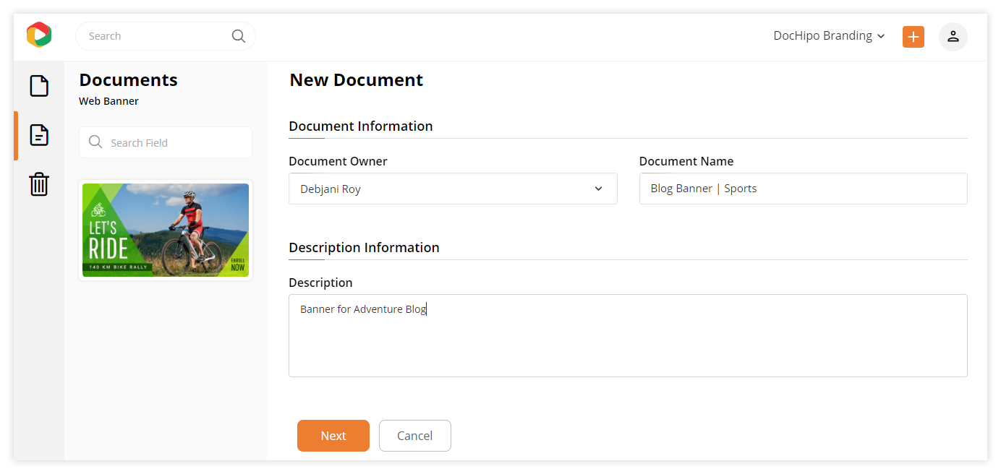Select the Let's Ride banner thumbnail
Screen dimensions: 1001x474
(x=166, y=230)
